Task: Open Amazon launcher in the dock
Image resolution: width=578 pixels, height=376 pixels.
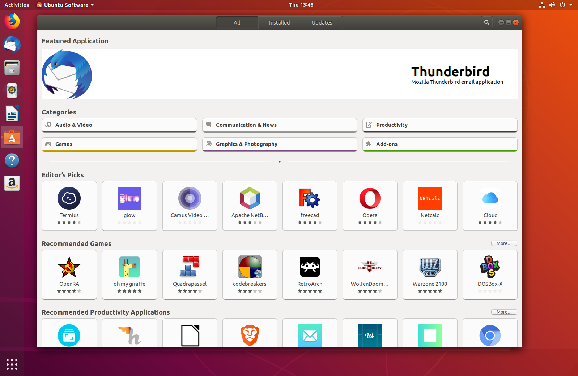Action: click(x=12, y=183)
